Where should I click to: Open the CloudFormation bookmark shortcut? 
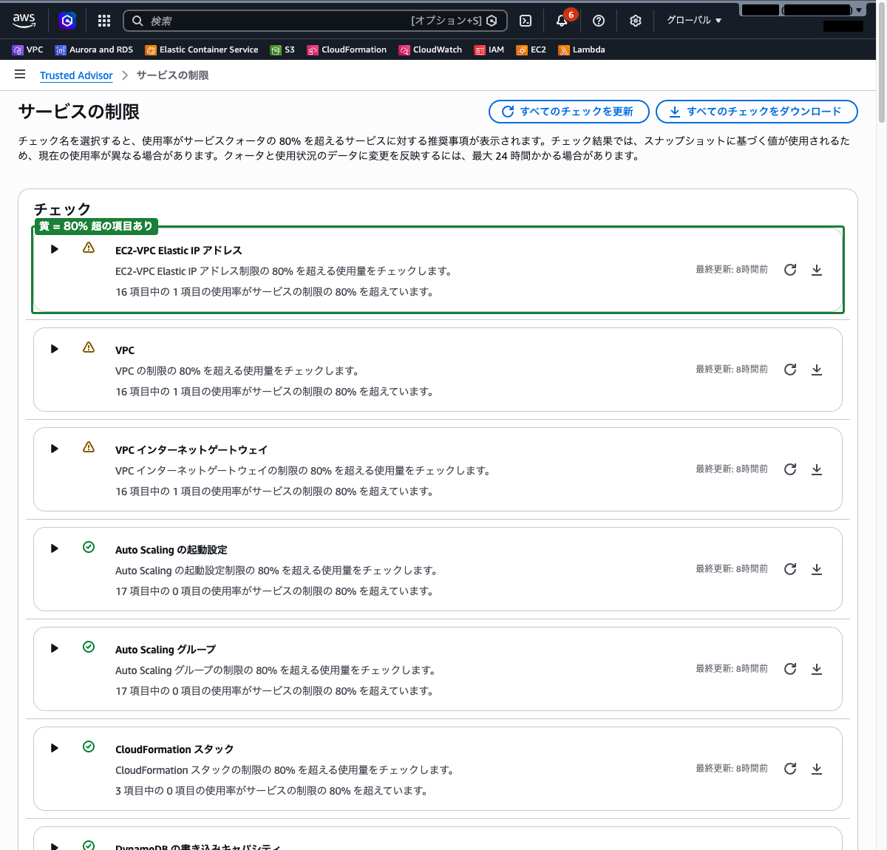(x=347, y=50)
